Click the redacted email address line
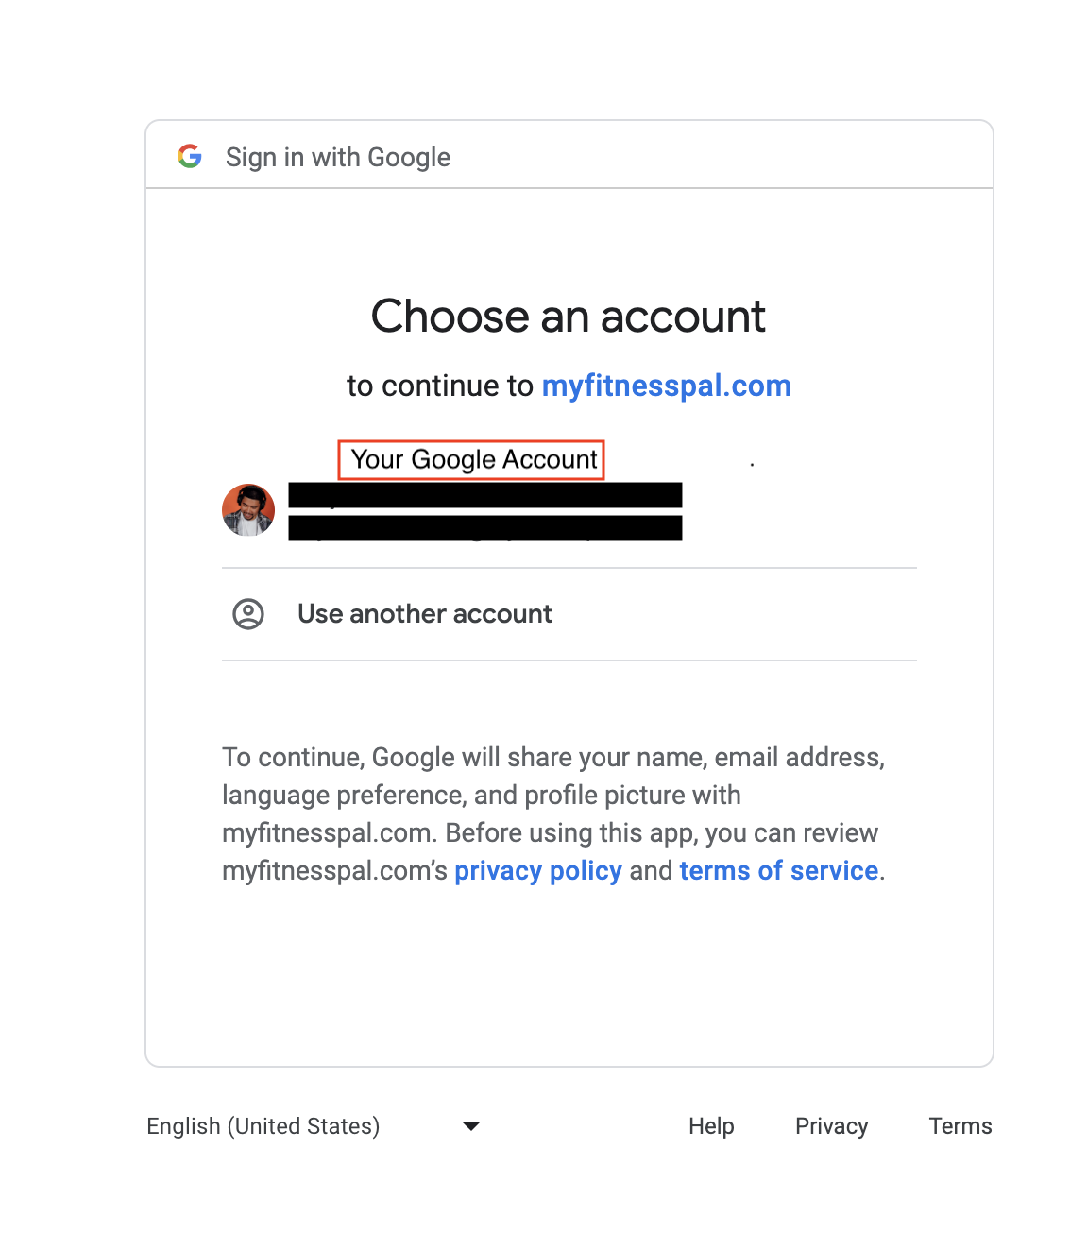 pos(484,528)
